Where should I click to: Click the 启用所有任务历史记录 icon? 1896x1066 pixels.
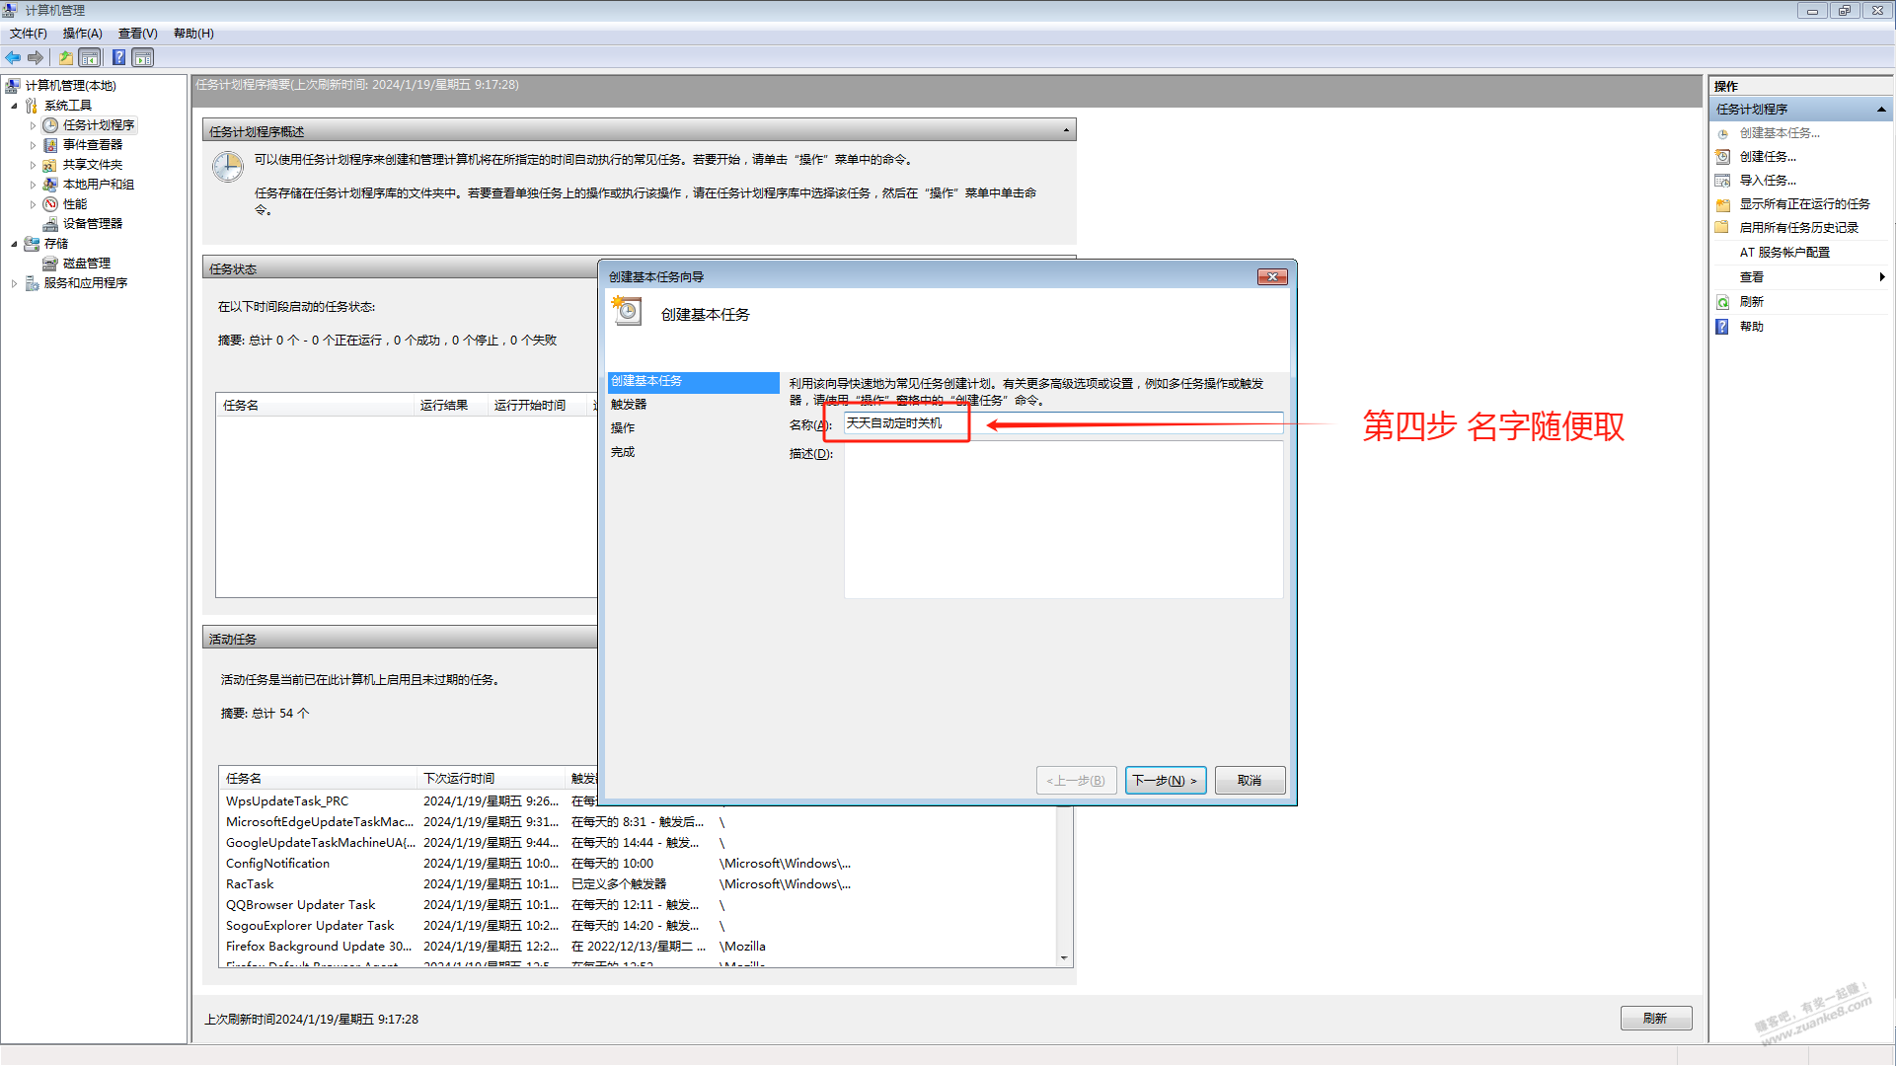pyautogui.click(x=1723, y=228)
